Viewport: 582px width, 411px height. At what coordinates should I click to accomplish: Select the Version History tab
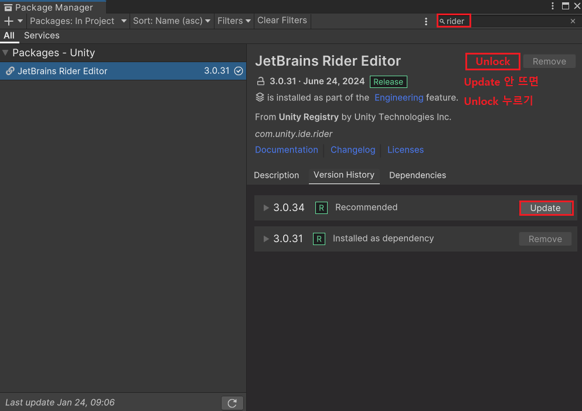coord(343,175)
